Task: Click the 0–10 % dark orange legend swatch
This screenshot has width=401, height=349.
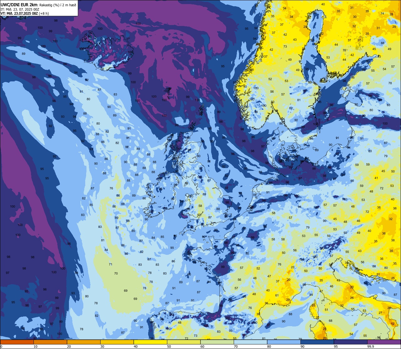Action: point(17,342)
